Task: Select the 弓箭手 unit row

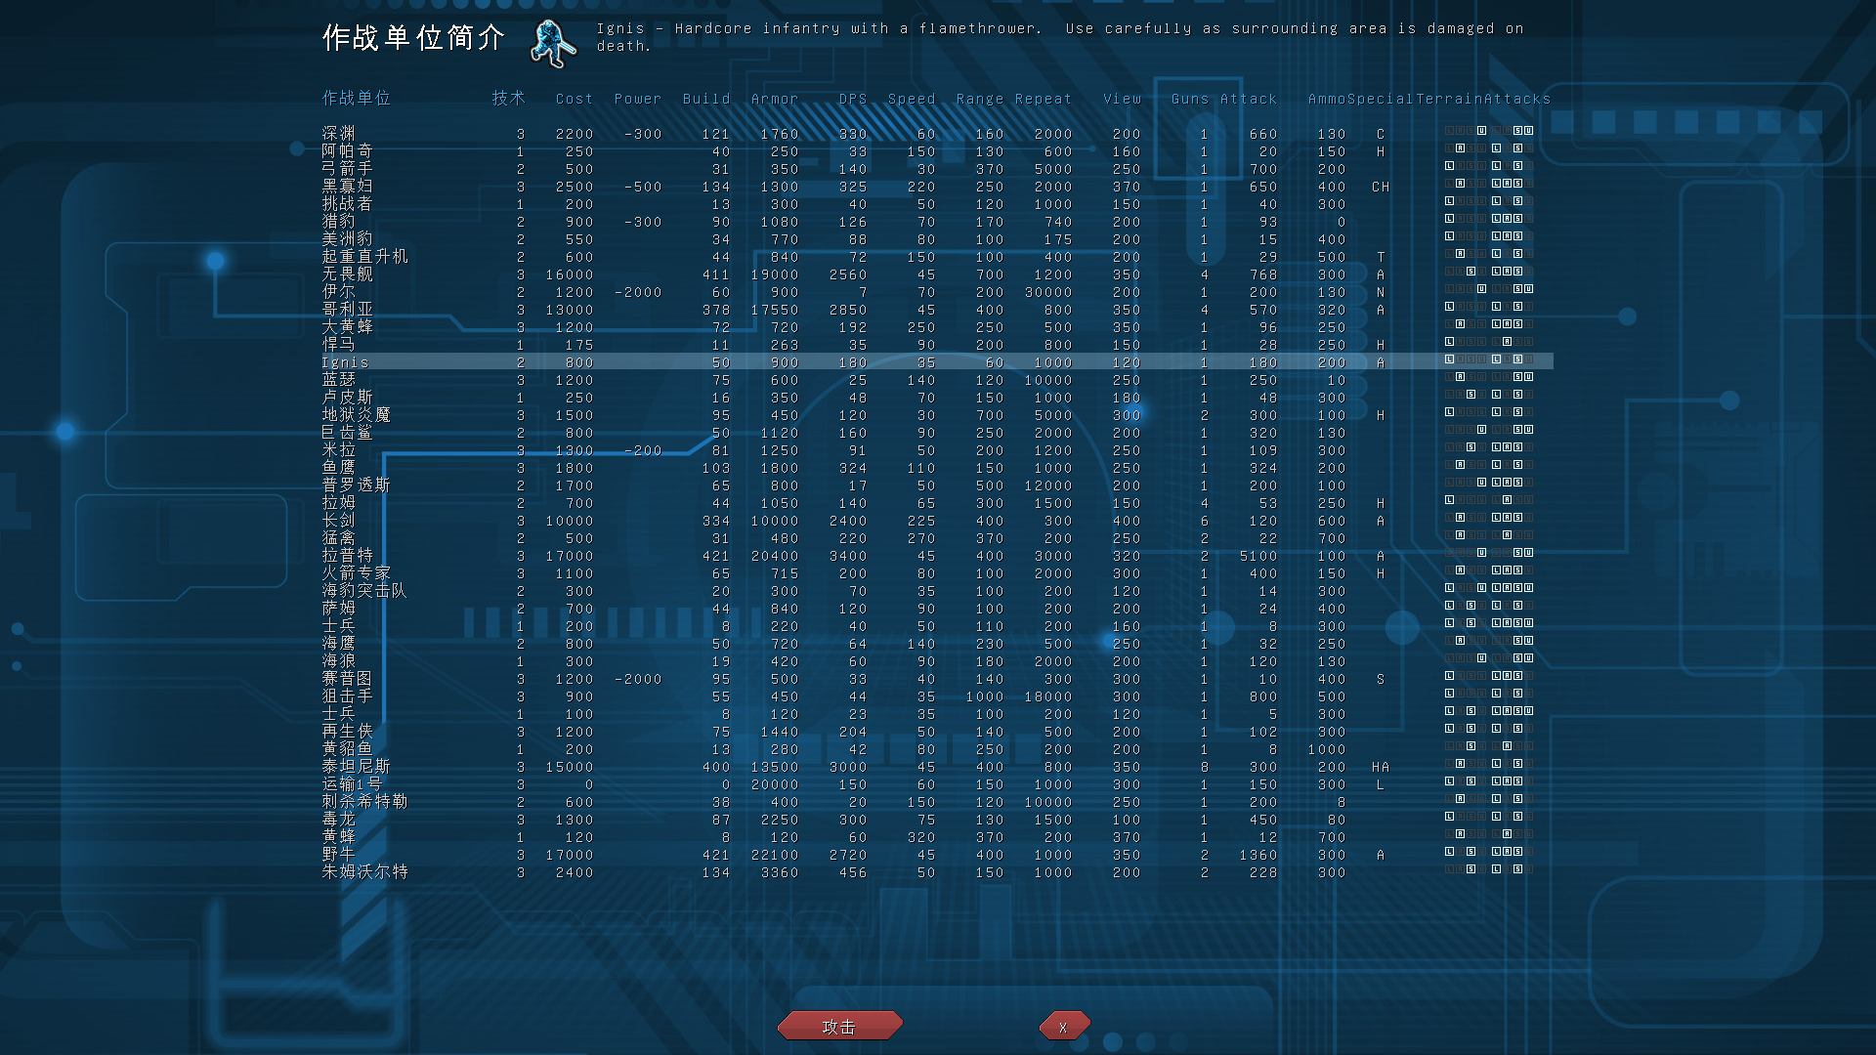Action: (937, 169)
